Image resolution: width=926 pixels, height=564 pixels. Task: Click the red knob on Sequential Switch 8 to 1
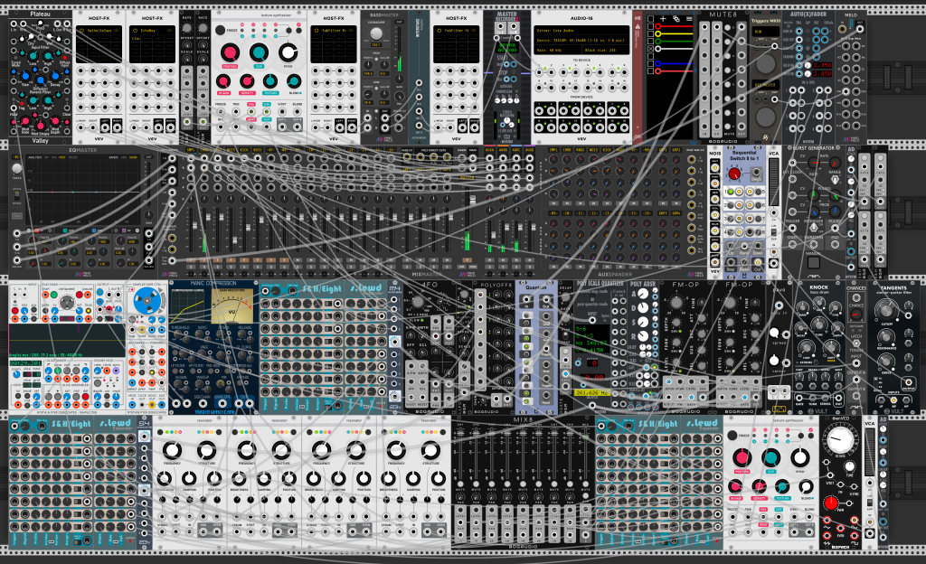(x=734, y=174)
